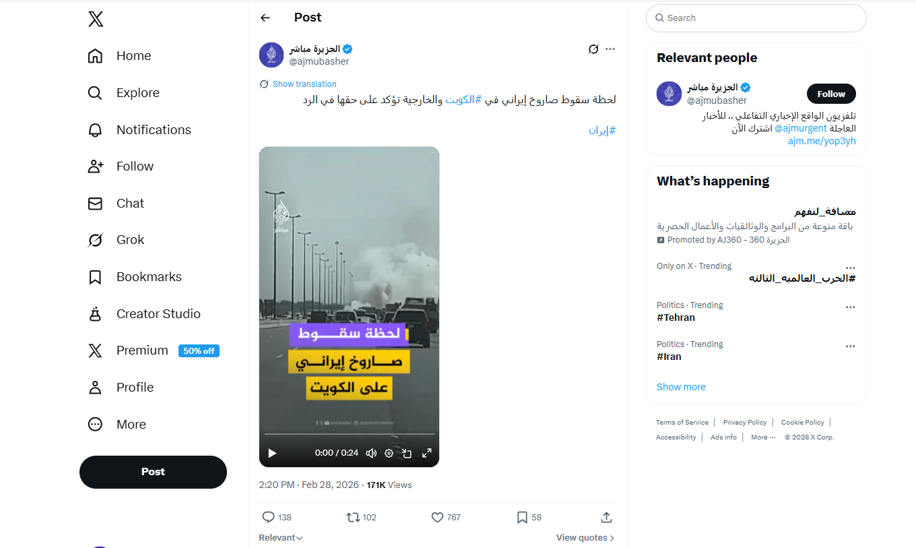Screen dimensions: 916x548
Task: Click the Search input field
Action: 761,18
